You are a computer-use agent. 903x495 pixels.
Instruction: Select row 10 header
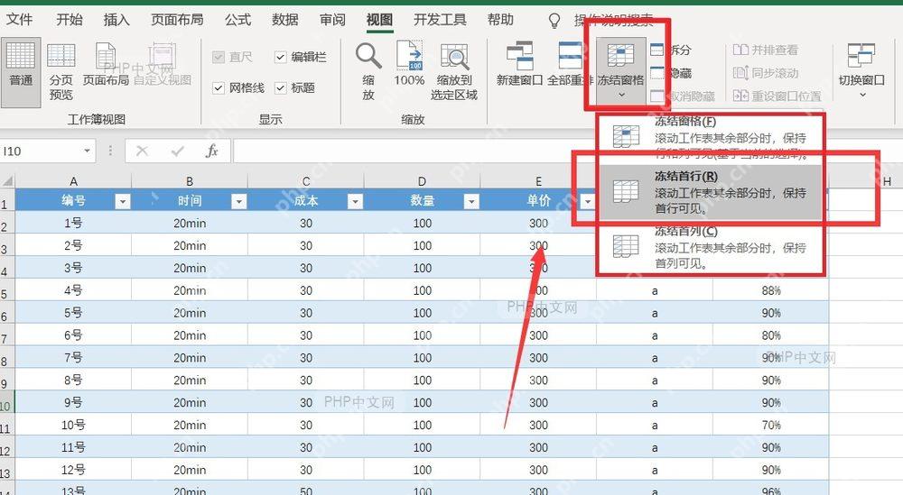[x=5, y=402]
